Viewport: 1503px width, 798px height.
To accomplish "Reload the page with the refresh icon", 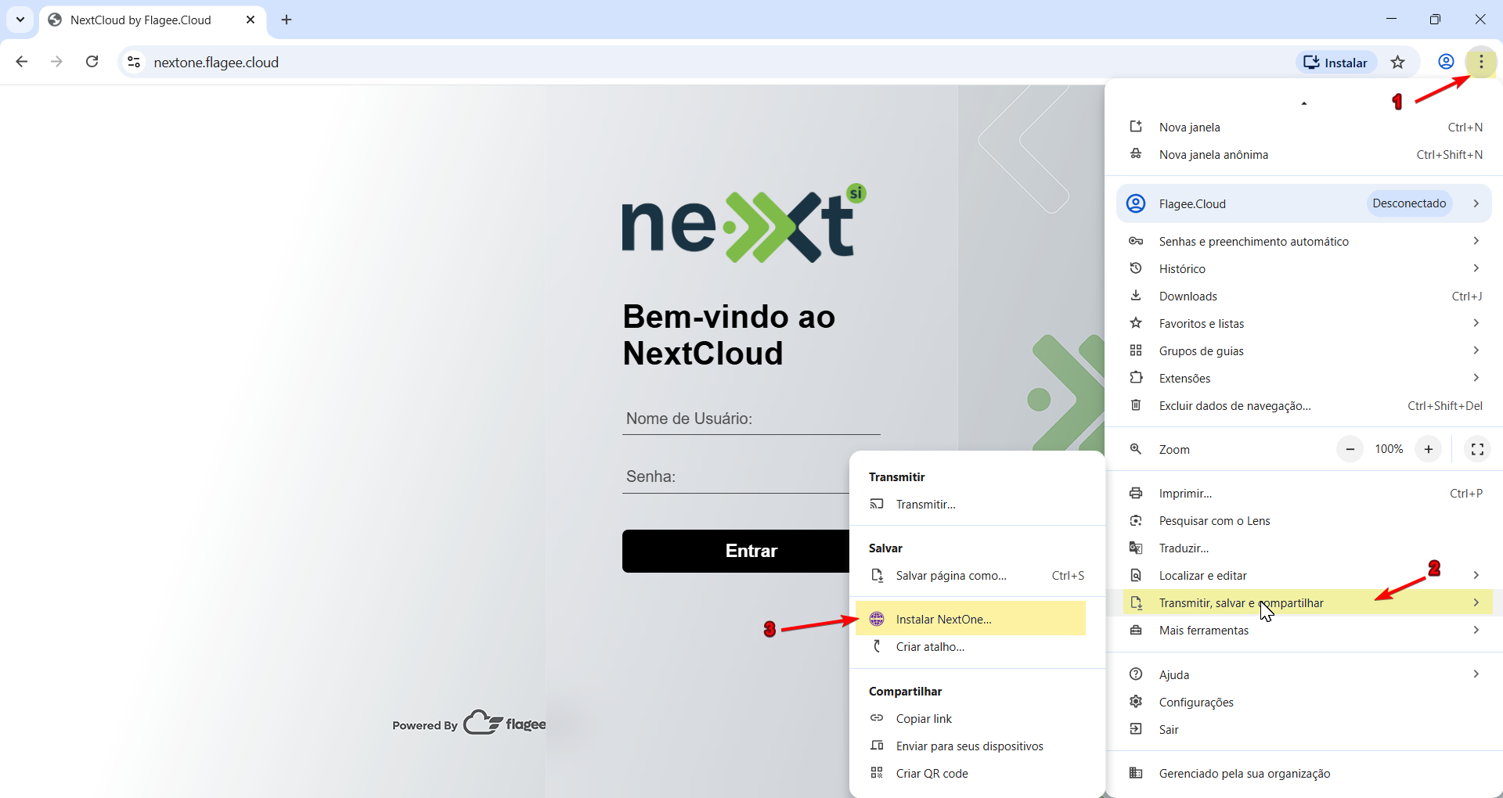I will [x=92, y=62].
